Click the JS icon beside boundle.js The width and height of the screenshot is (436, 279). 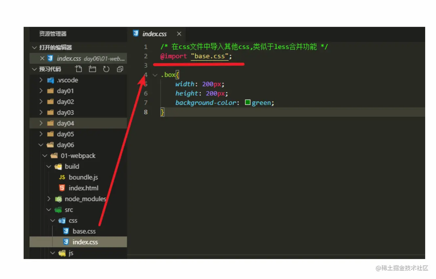(62, 177)
